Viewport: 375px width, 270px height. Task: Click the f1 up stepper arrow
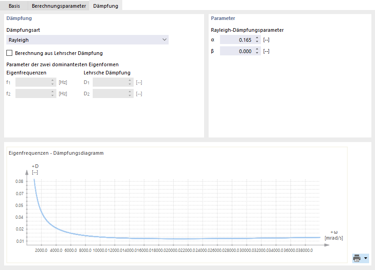(52, 80)
